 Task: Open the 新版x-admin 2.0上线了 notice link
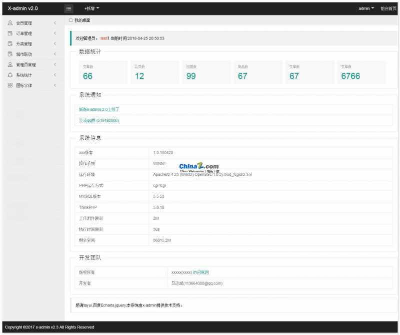point(99,109)
